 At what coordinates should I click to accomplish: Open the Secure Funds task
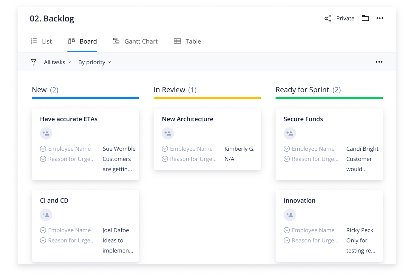[x=303, y=119]
